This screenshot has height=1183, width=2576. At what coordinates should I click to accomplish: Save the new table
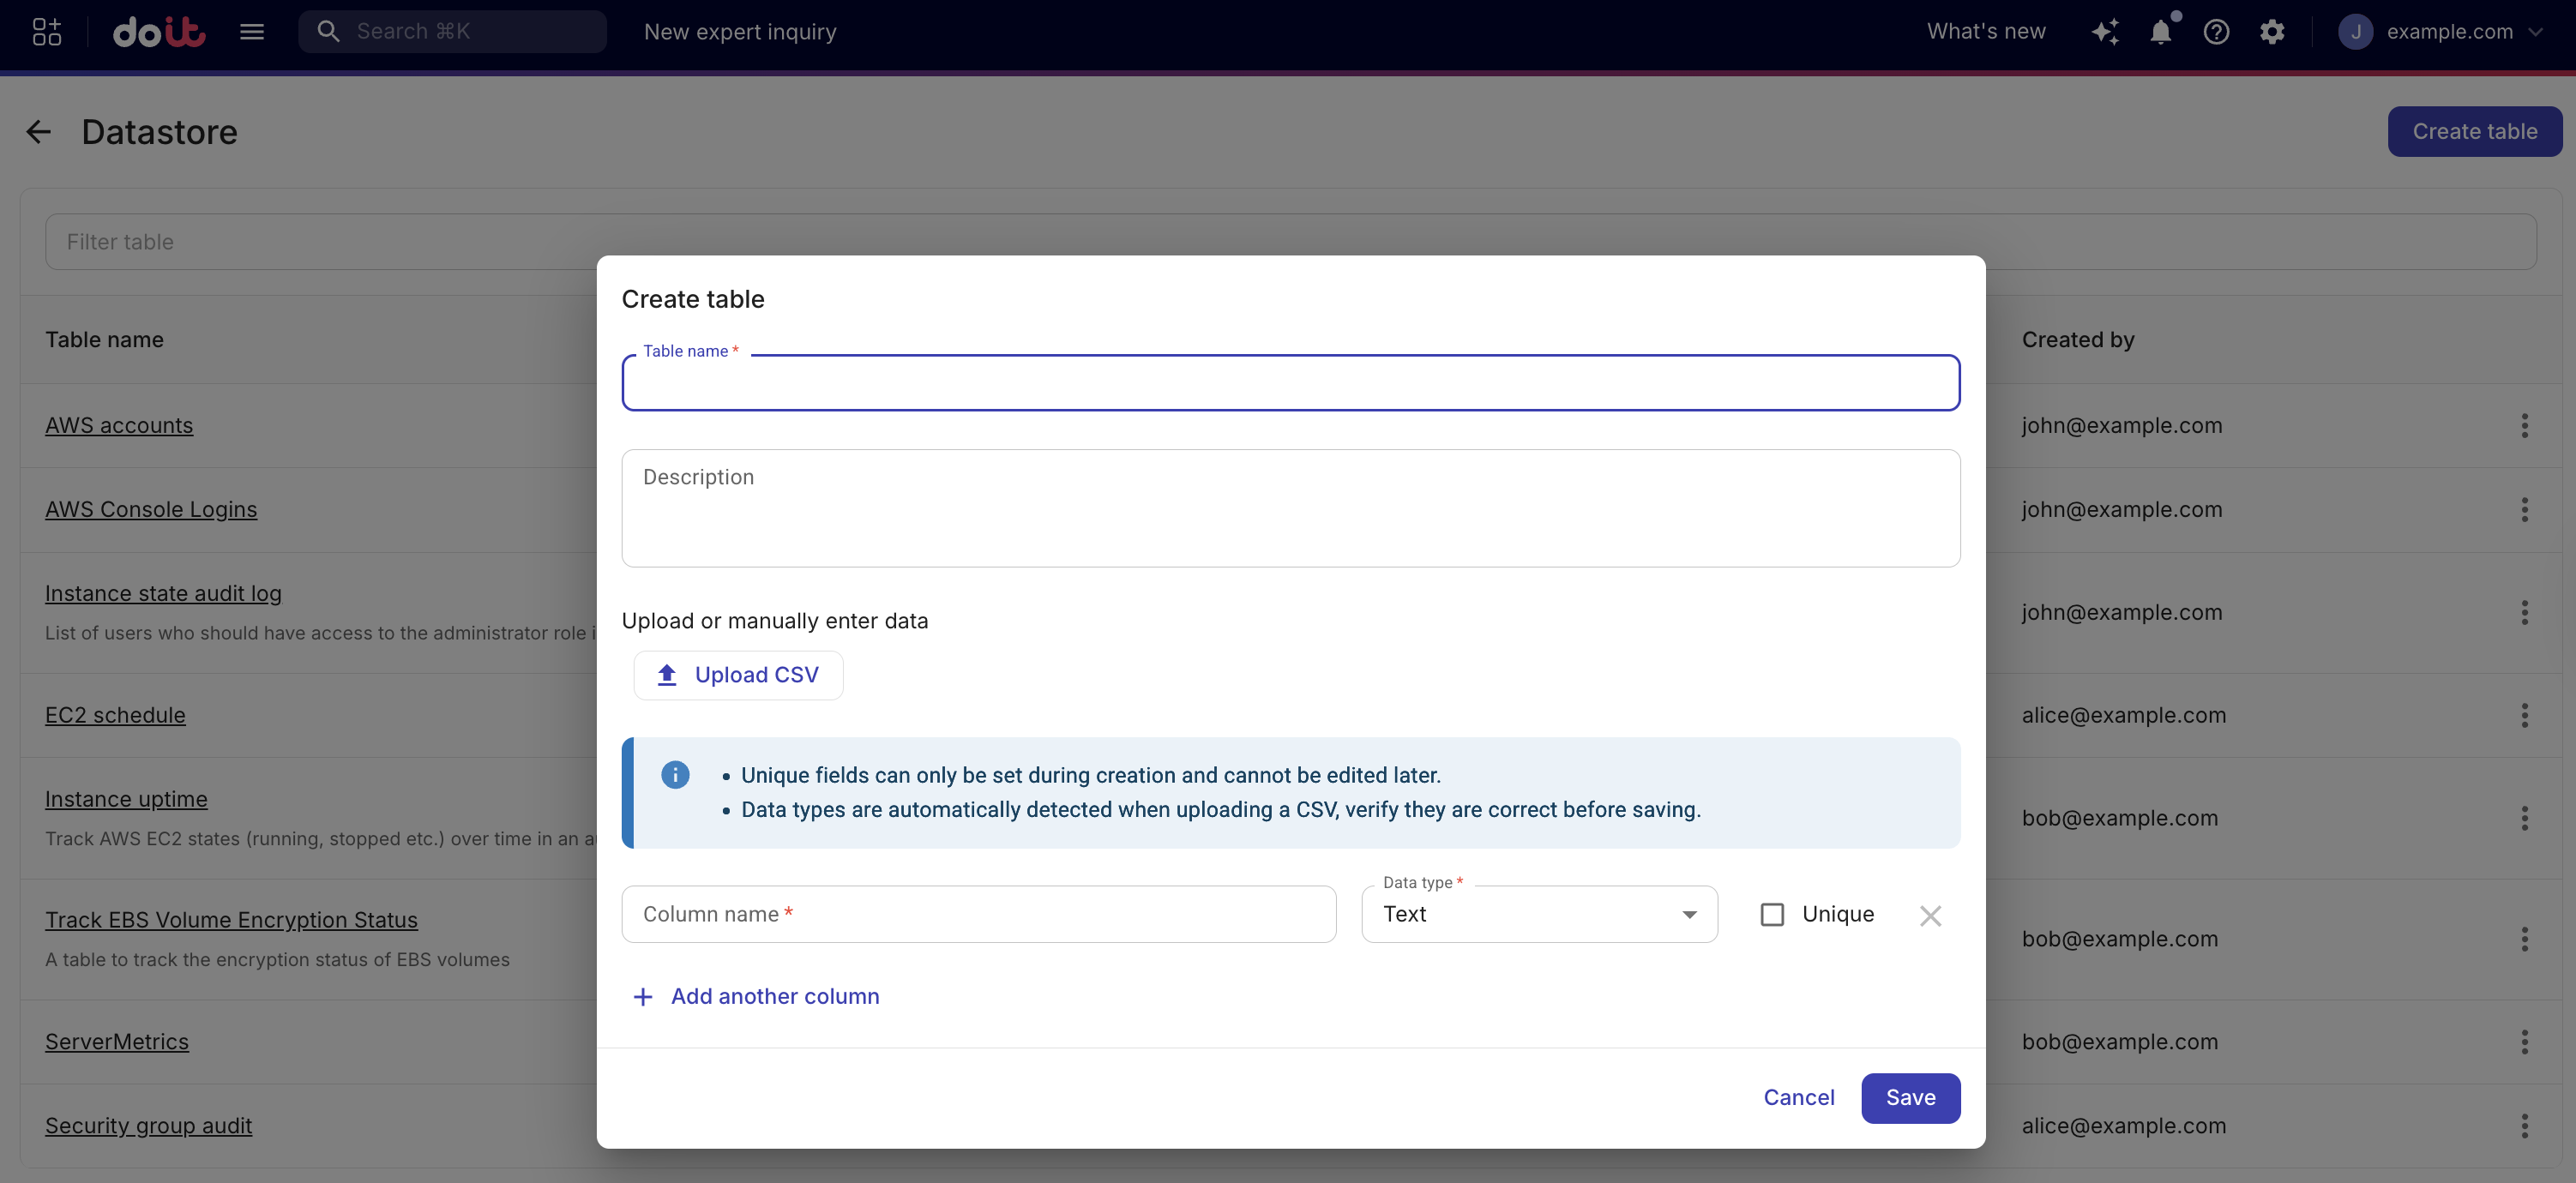[1910, 1097]
